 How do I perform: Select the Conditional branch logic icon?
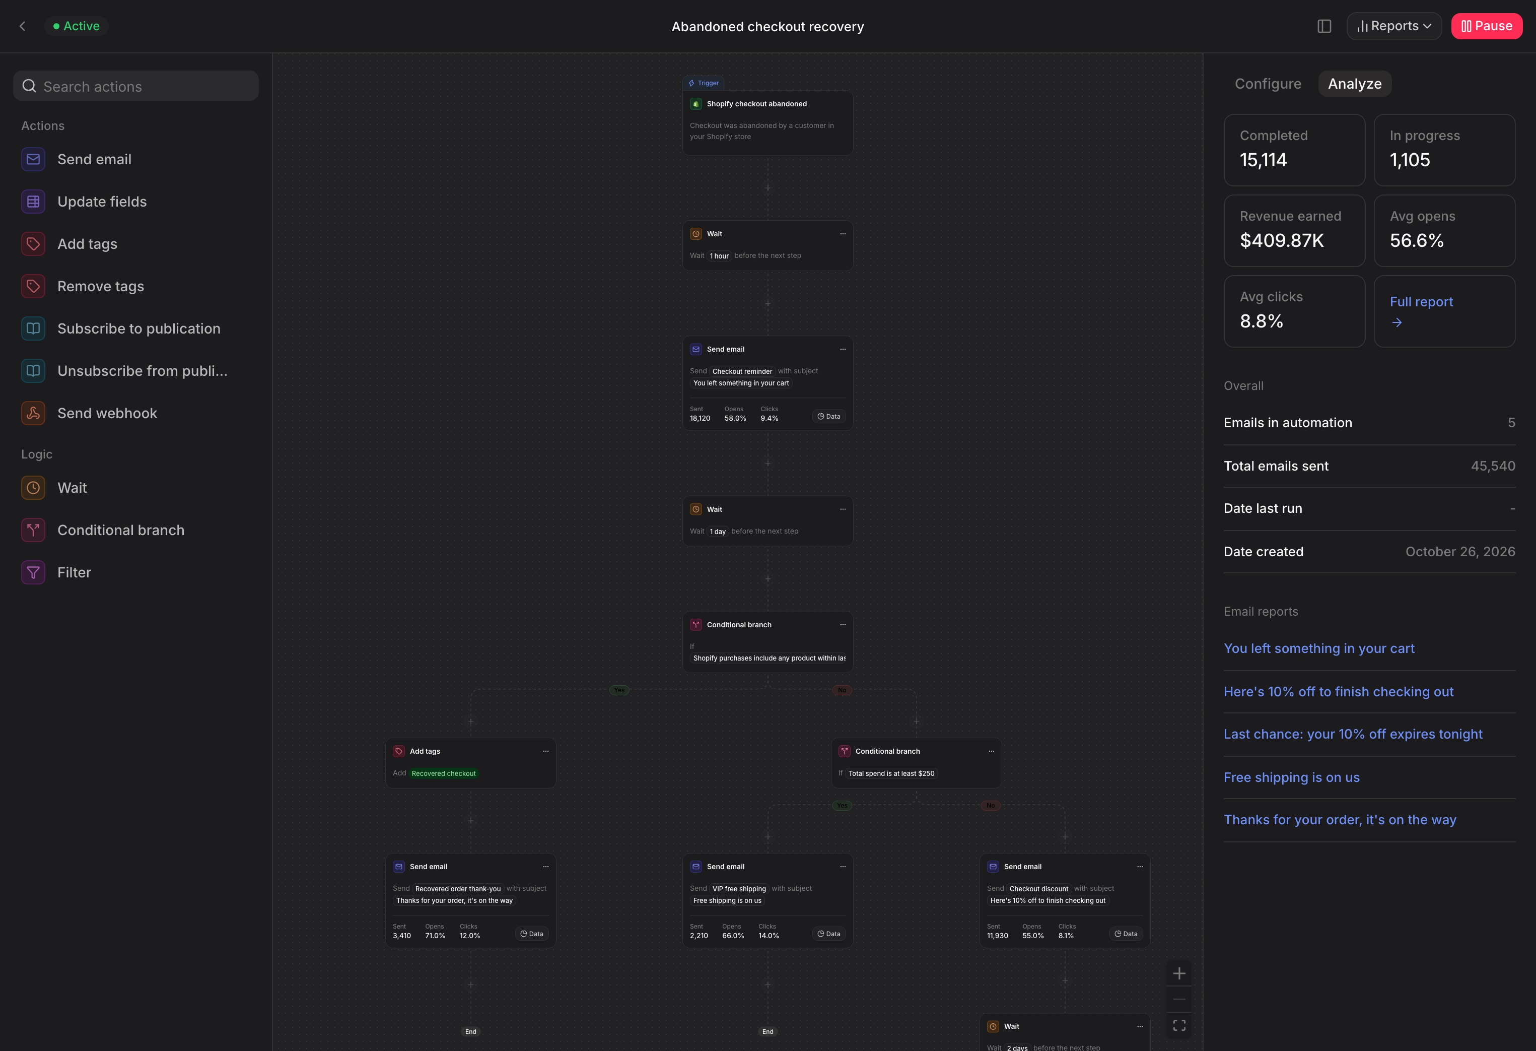tap(33, 531)
